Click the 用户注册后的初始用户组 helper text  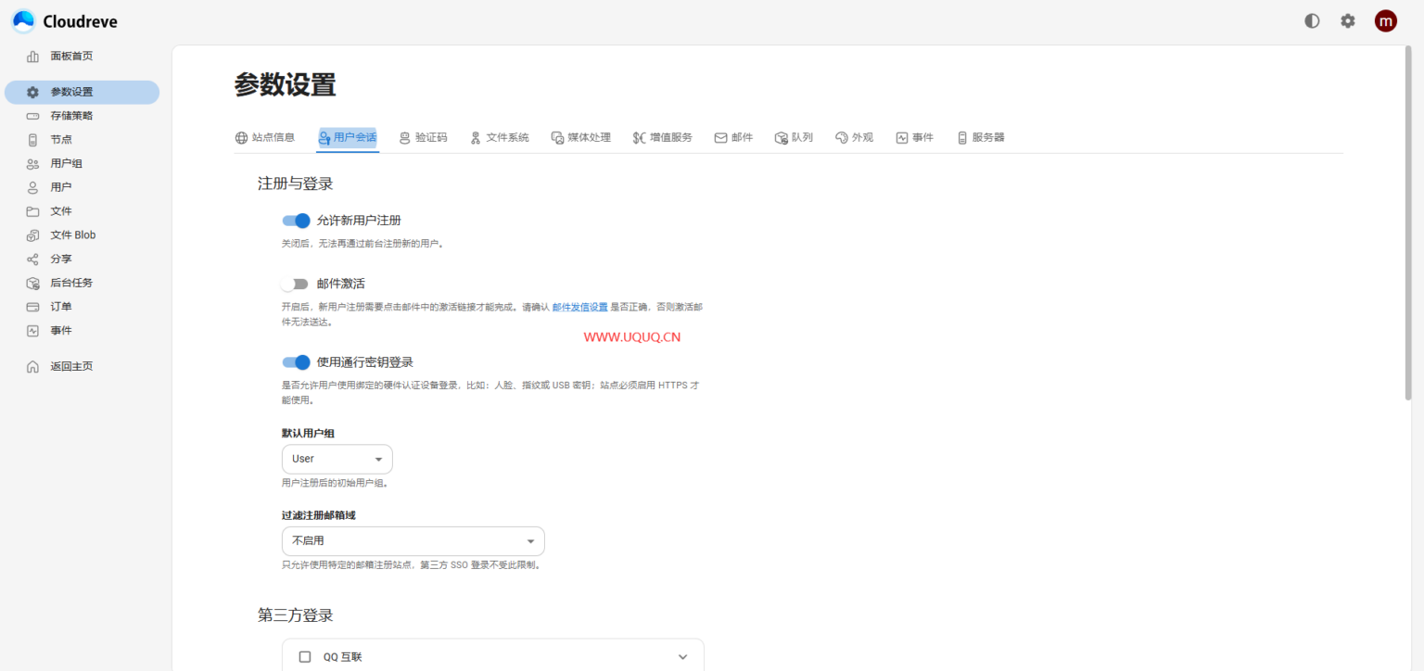(335, 484)
